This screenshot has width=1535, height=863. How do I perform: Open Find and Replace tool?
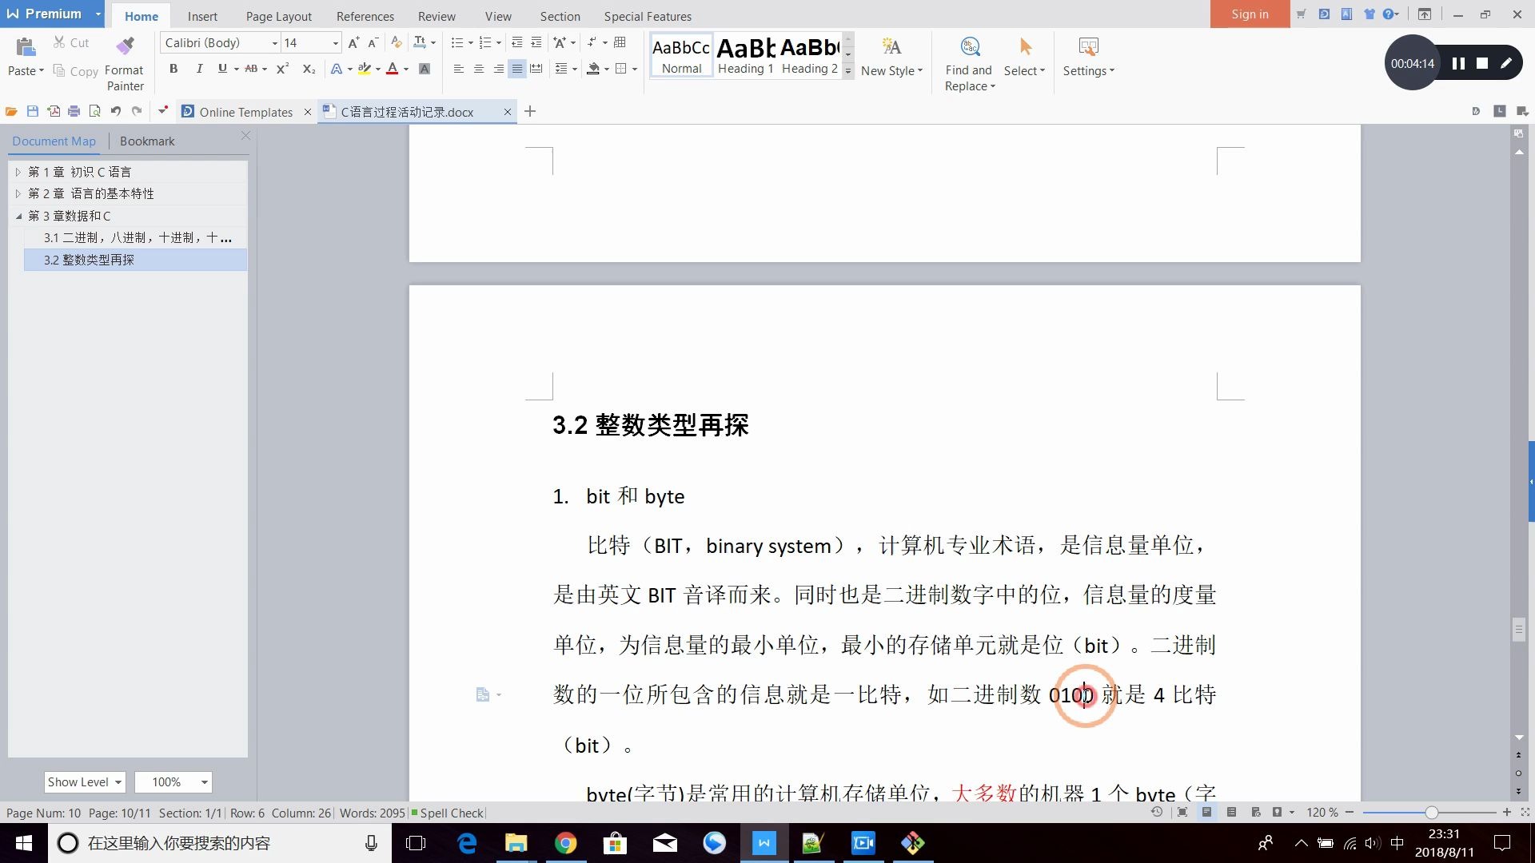(x=968, y=62)
